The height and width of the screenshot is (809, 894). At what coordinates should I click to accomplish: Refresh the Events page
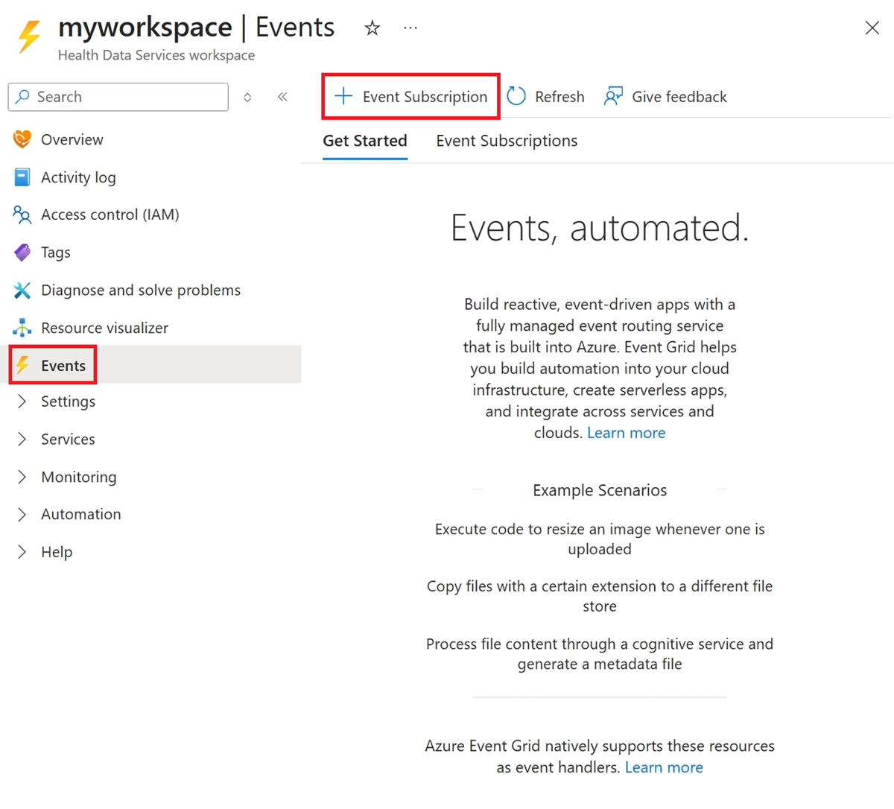tap(545, 96)
